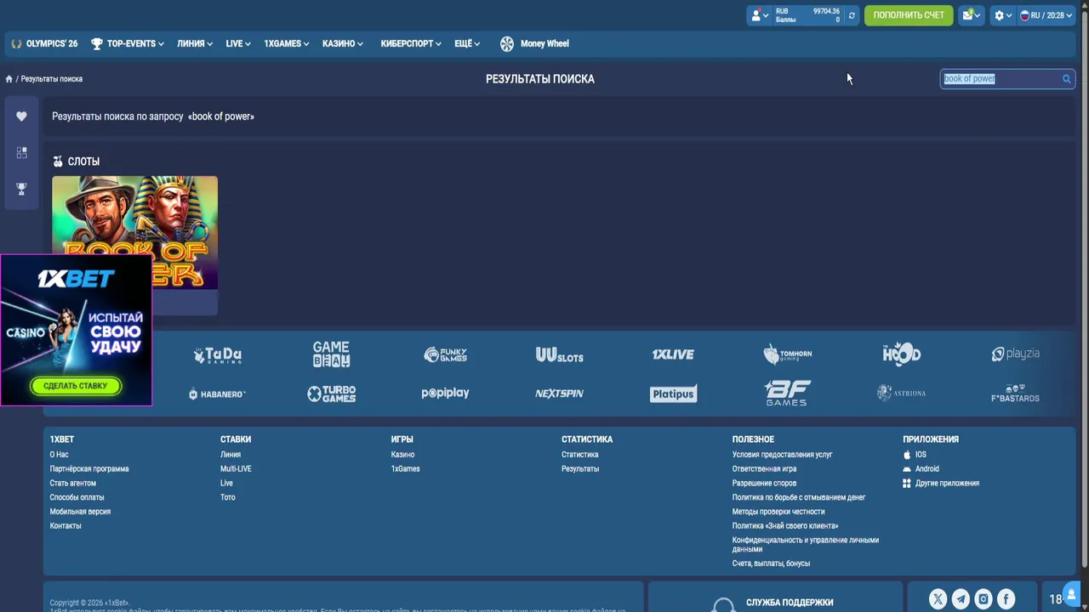Select the UU Slots provider logo
1089x612 pixels.
click(559, 355)
